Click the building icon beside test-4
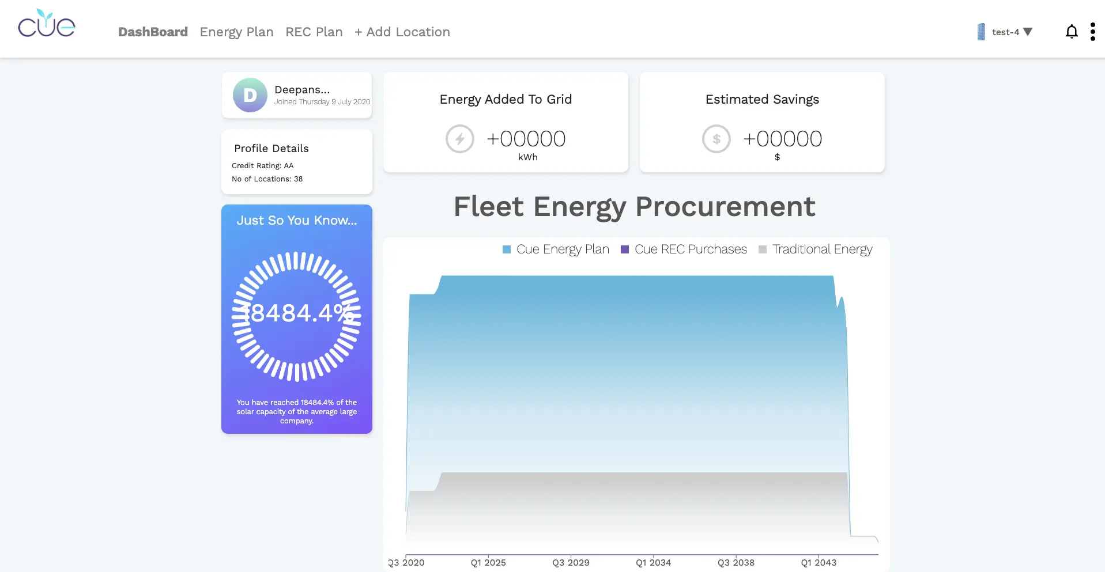Viewport: 1105px width, 572px height. (x=980, y=32)
